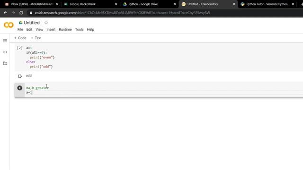Viewport: 303px width, 170px height.
Task: Click the notebook title Untitled
Action: 32,23
